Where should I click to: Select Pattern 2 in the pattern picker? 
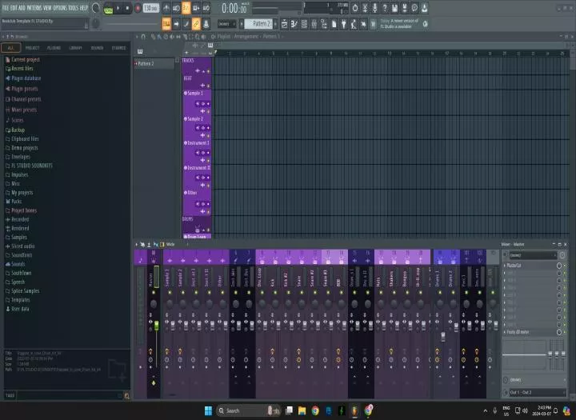click(x=154, y=63)
